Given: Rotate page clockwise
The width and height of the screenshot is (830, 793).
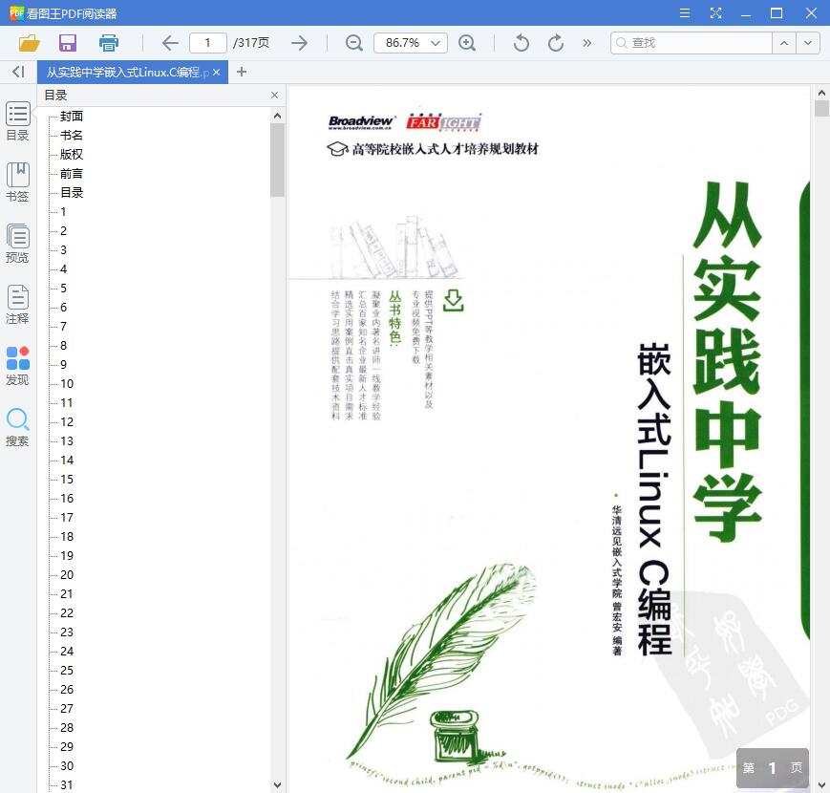Looking at the screenshot, I should coord(555,43).
